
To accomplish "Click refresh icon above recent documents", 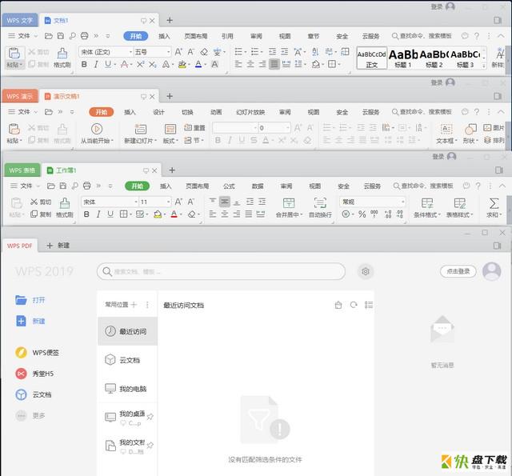I will [x=354, y=305].
